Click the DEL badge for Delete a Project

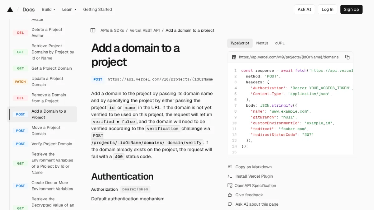[20, 33]
